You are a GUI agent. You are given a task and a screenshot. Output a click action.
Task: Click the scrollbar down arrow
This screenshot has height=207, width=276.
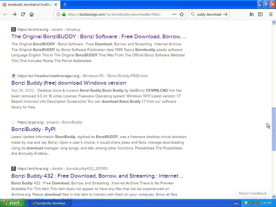(x=274, y=196)
